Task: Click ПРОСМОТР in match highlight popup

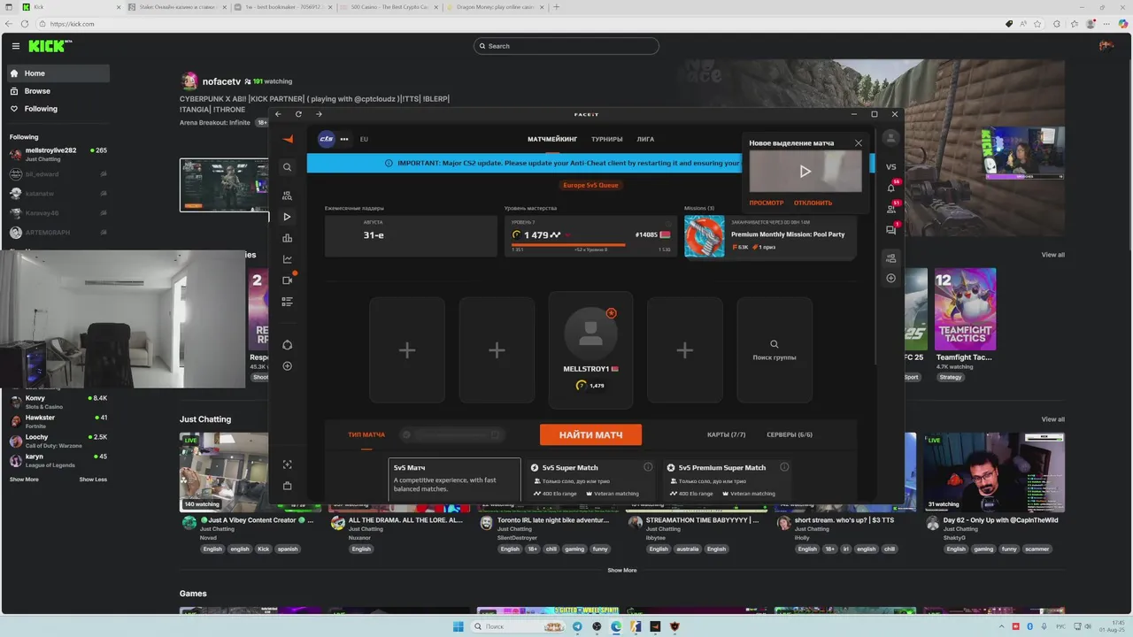Action: [767, 203]
